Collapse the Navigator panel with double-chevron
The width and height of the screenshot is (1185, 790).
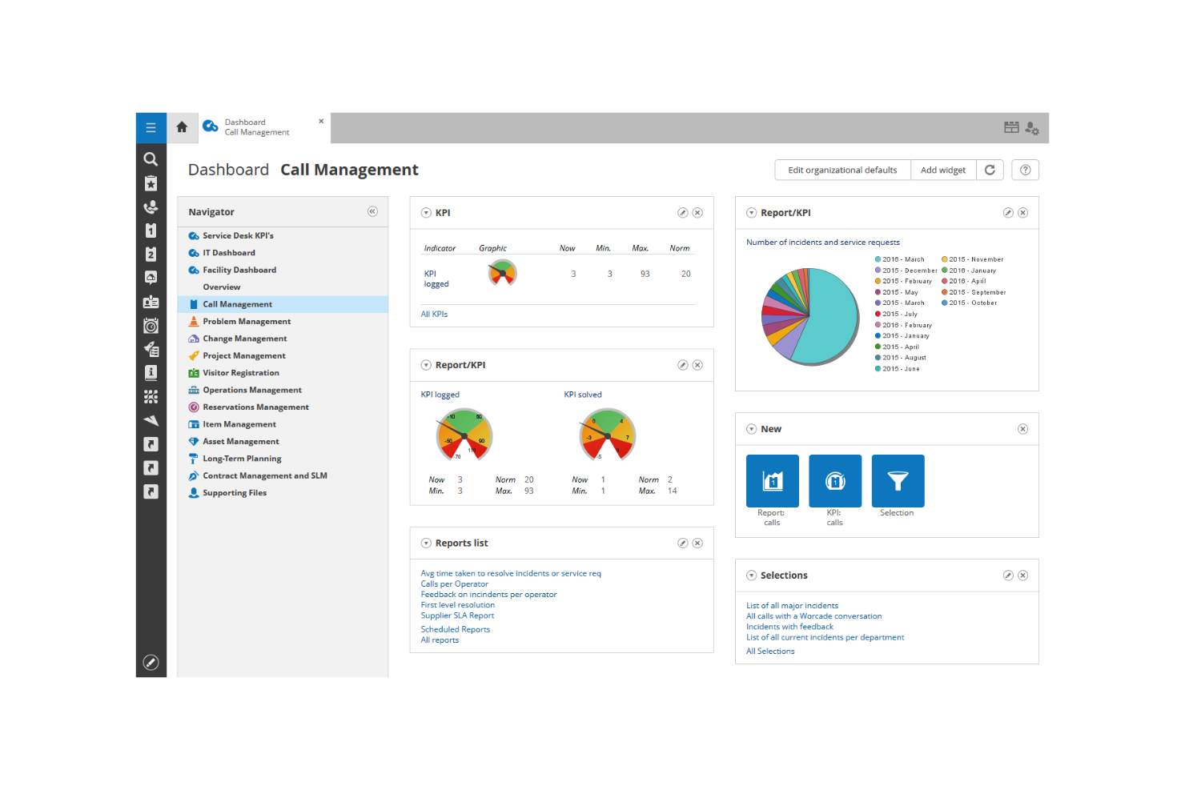point(372,211)
